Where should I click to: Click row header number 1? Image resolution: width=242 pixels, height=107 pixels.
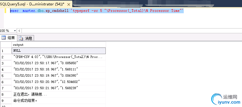(6, 51)
